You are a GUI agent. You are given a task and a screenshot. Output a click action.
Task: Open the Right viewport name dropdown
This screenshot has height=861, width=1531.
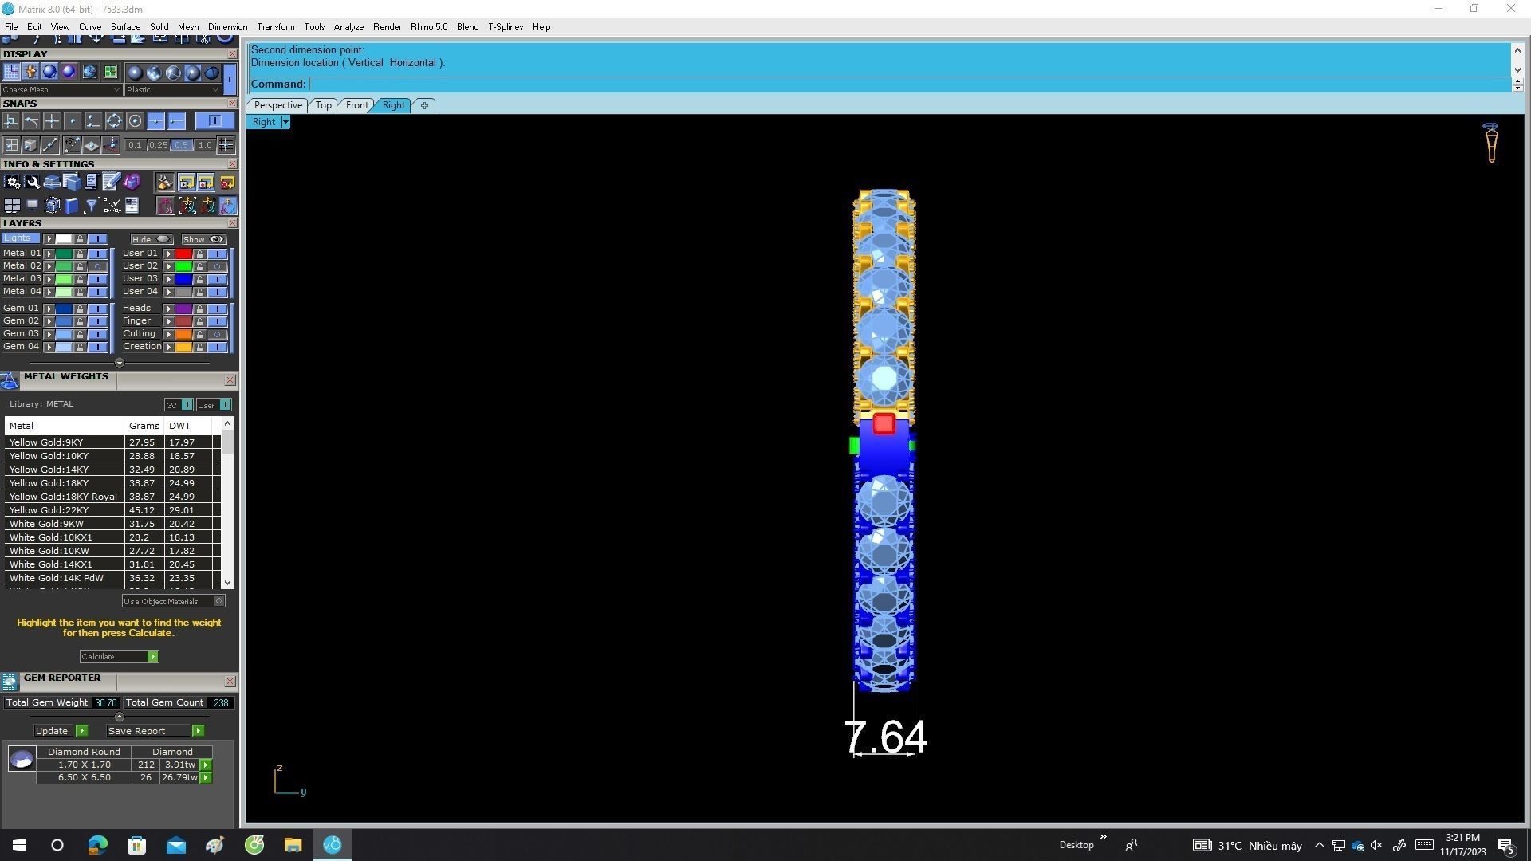pyautogui.click(x=285, y=122)
